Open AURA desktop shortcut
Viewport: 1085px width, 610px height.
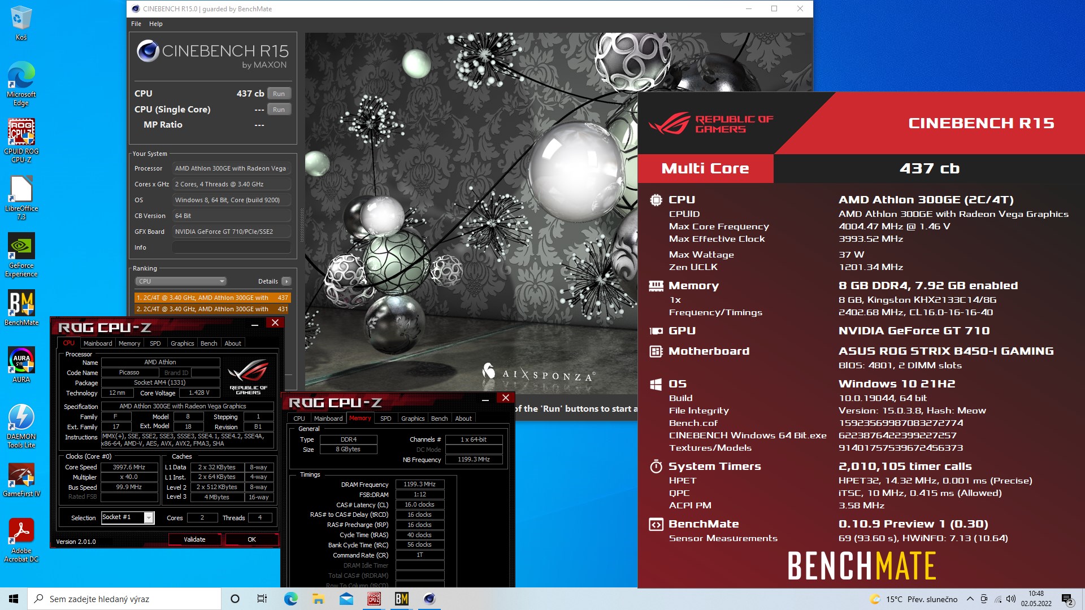(21, 365)
